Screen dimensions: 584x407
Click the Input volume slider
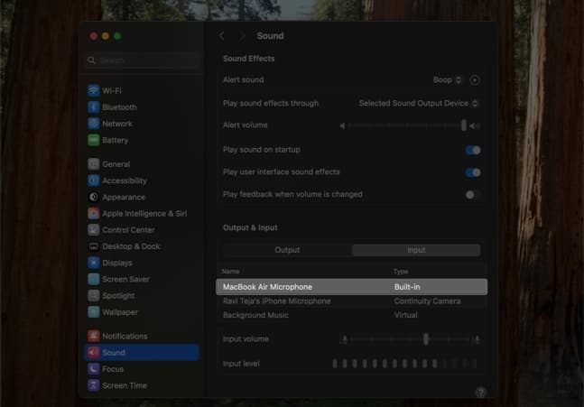coord(410,339)
